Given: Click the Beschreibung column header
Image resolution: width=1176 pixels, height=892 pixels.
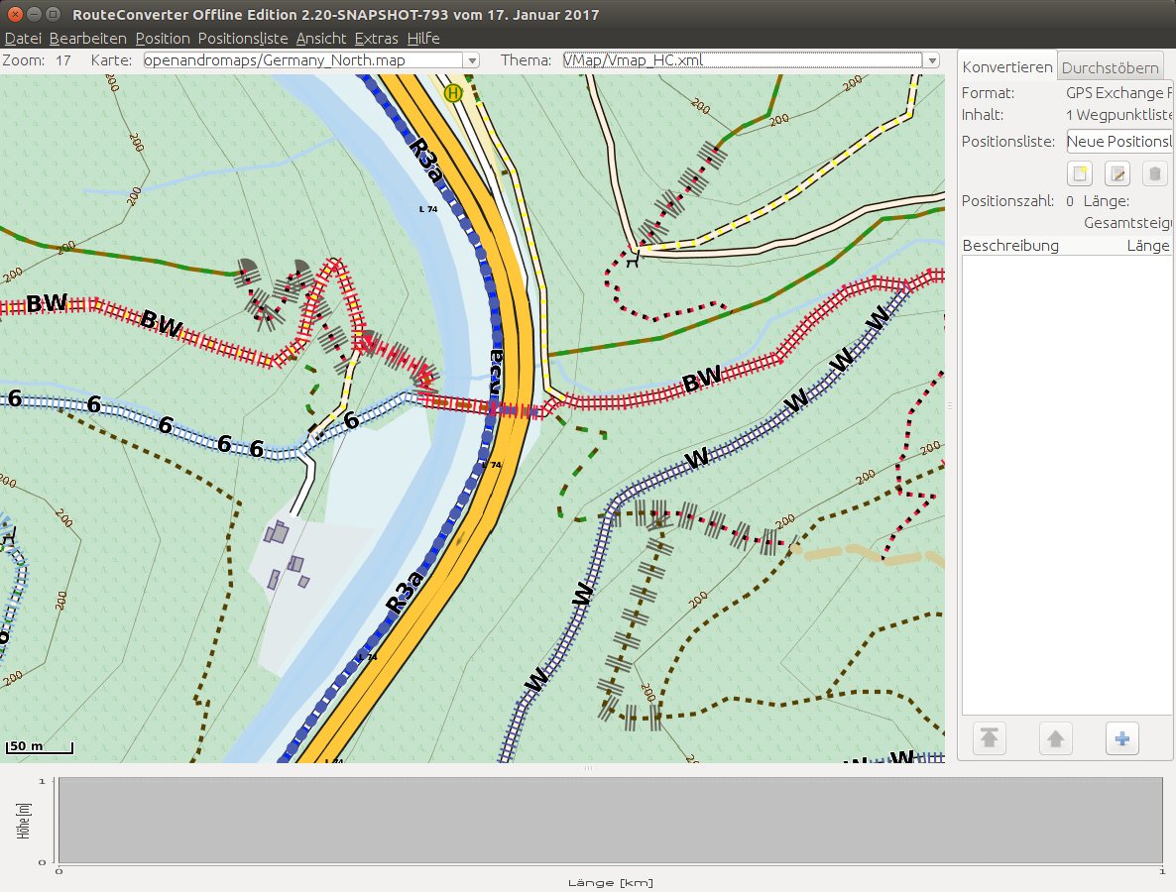Looking at the screenshot, I should coord(1010,245).
